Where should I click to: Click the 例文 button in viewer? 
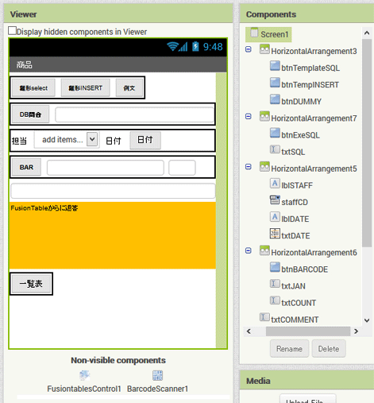(129, 88)
